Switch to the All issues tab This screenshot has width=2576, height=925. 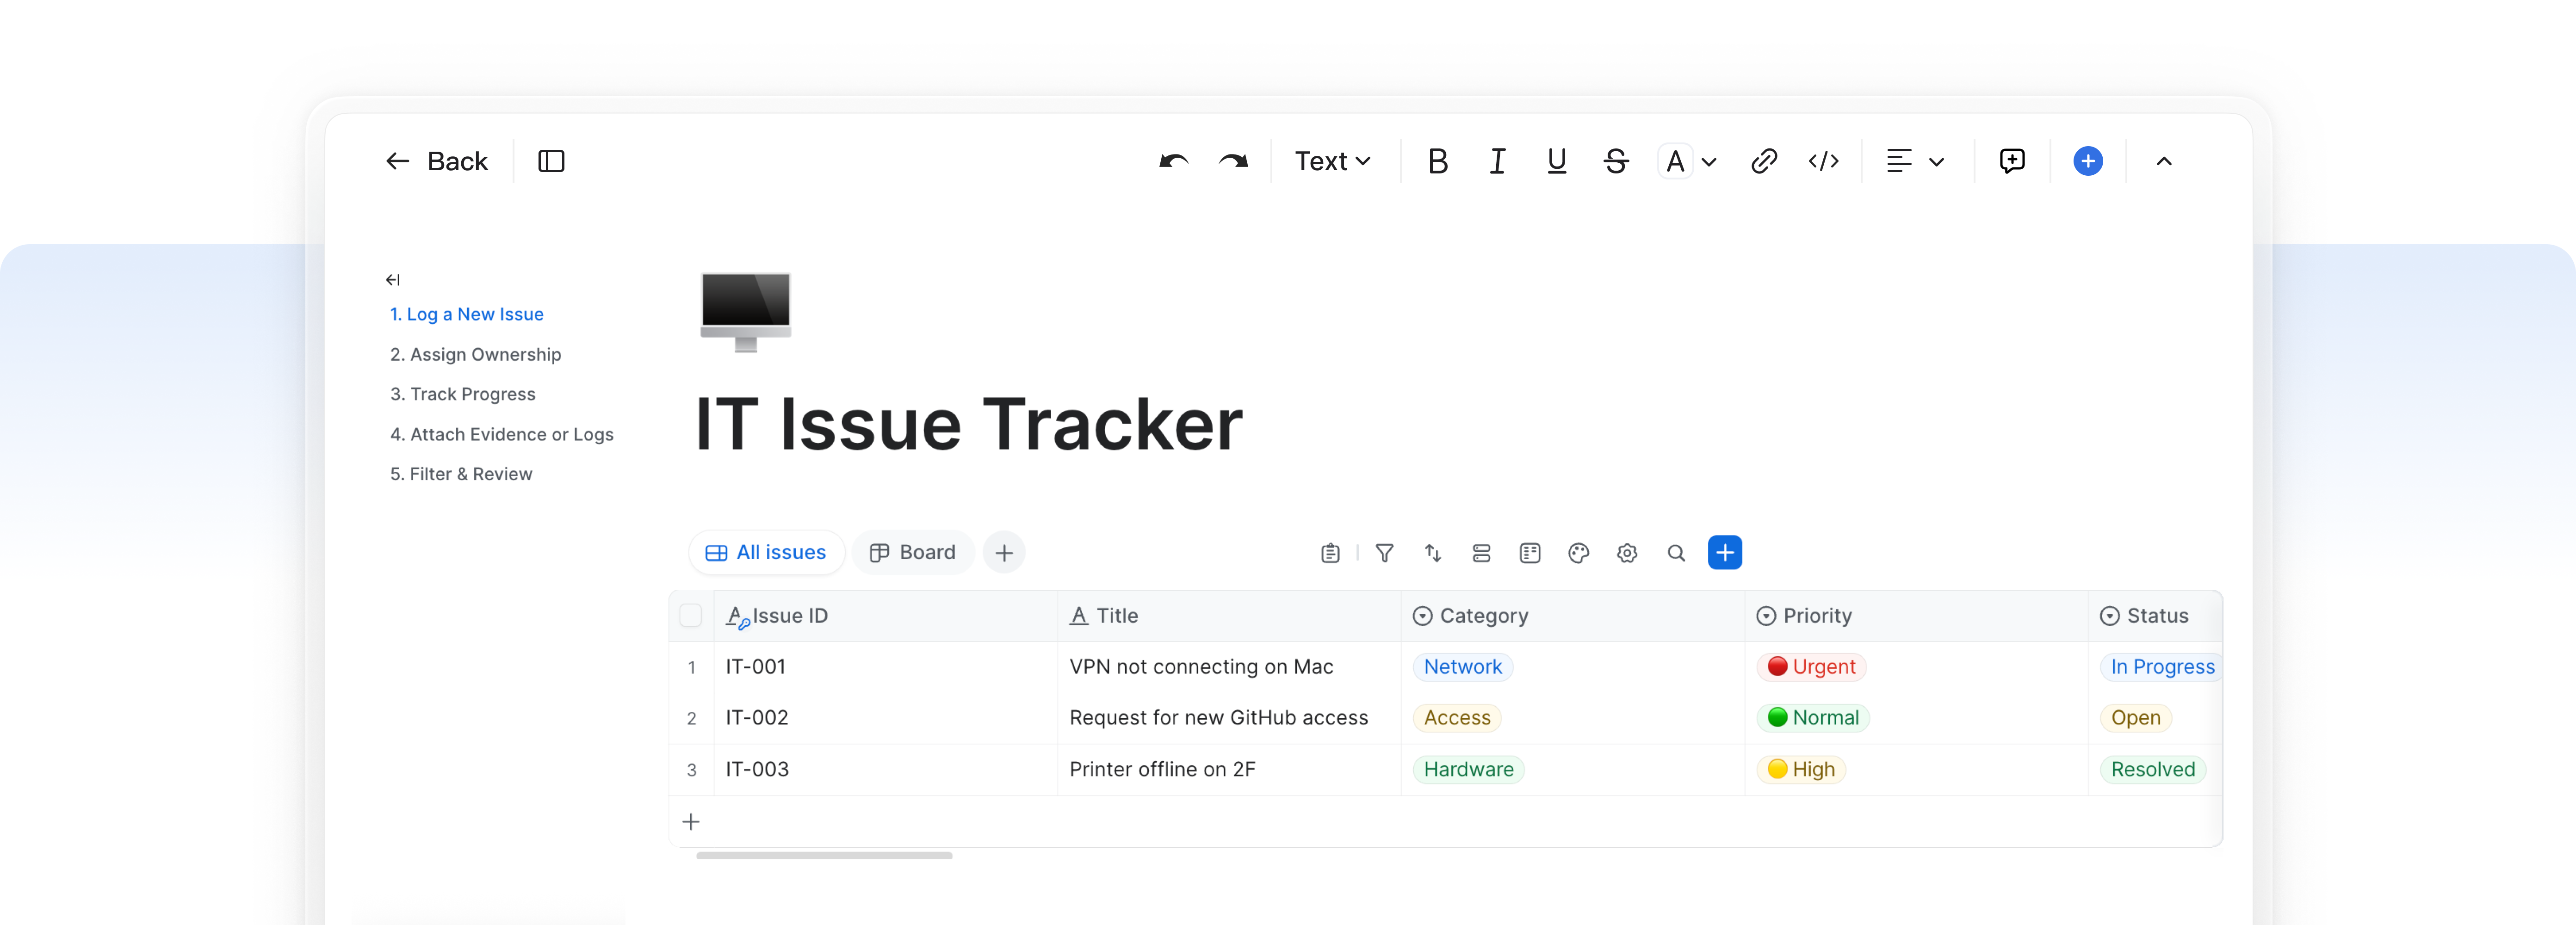pyautogui.click(x=766, y=552)
